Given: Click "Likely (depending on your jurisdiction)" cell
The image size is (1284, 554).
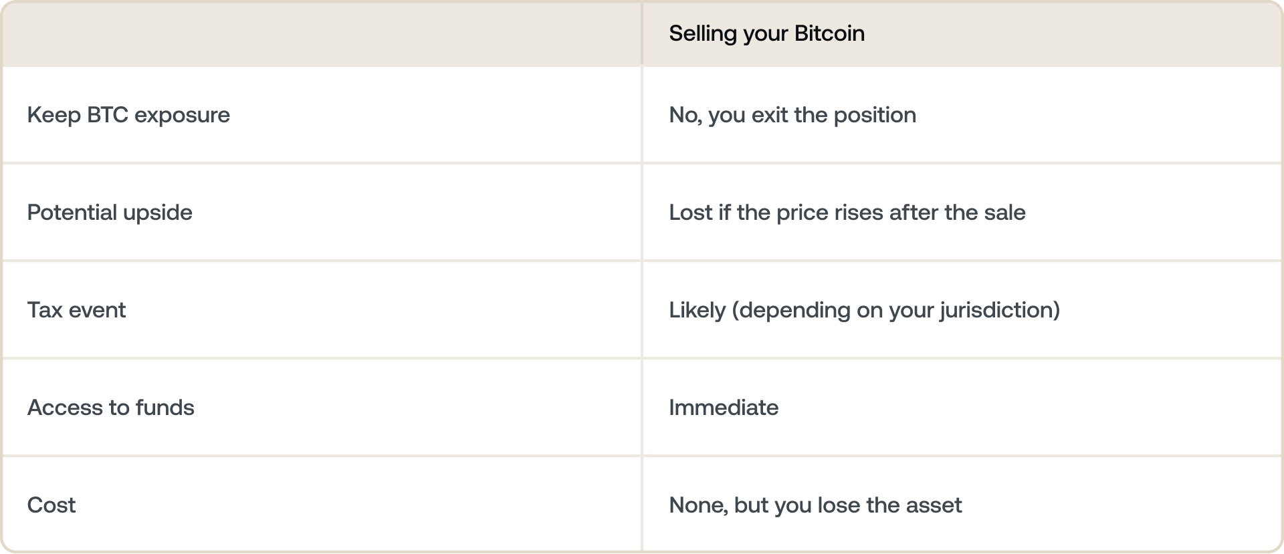Looking at the screenshot, I should coord(864,310).
